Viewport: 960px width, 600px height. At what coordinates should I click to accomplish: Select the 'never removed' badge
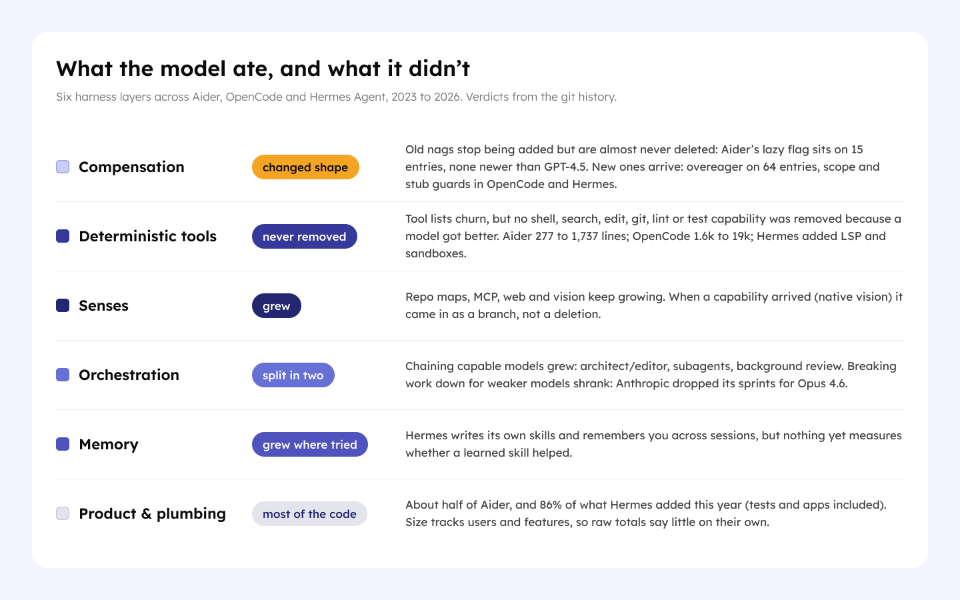tap(305, 237)
